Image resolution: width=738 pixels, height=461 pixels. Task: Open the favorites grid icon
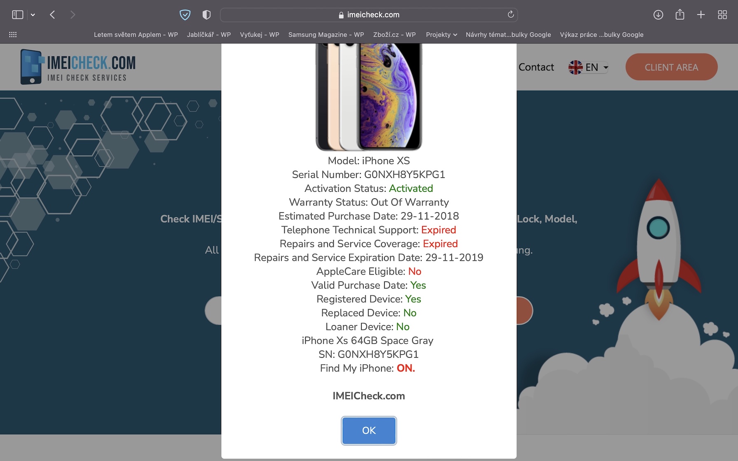pos(13,35)
